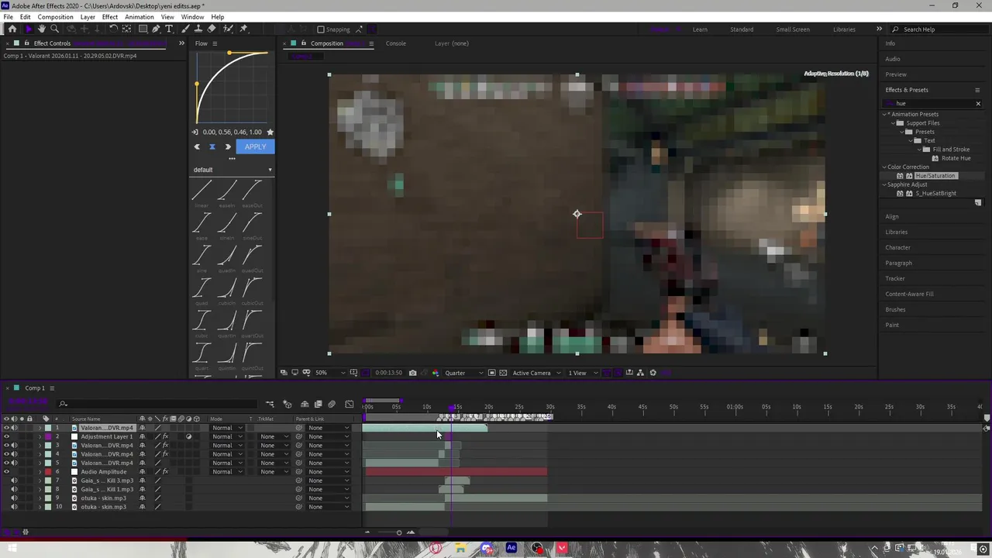Click the Flow curve favorite star icon
Image resolution: width=992 pixels, height=558 pixels.
pos(270,132)
